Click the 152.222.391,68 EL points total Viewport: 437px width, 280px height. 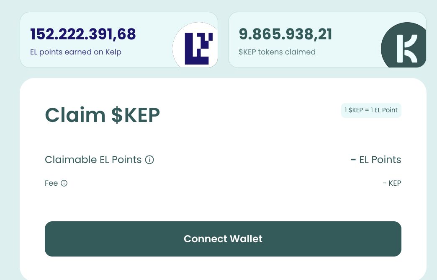pos(83,34)
